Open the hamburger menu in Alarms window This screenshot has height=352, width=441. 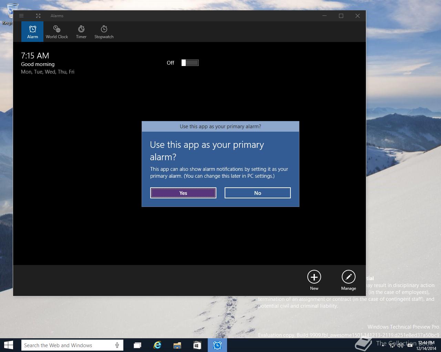(x=21, y=16)
